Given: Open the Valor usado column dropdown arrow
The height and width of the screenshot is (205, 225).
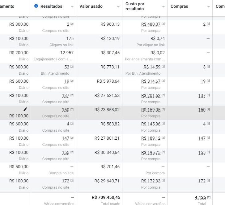Looking at the screenshot, I should (x=118, y=7).
